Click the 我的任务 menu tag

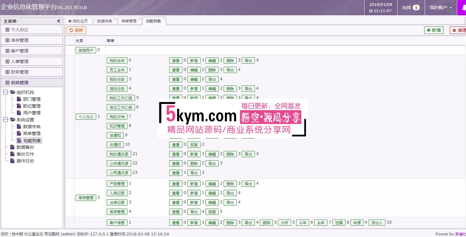(117, 79)
